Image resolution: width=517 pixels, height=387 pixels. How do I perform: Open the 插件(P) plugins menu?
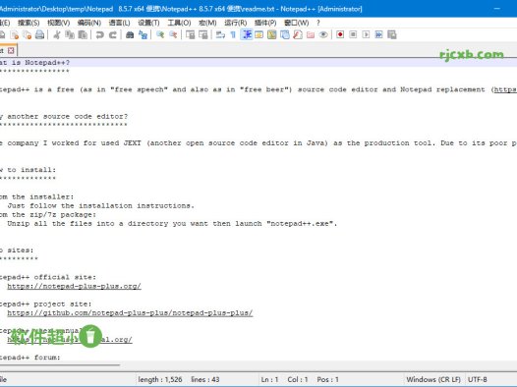point(265,23)
